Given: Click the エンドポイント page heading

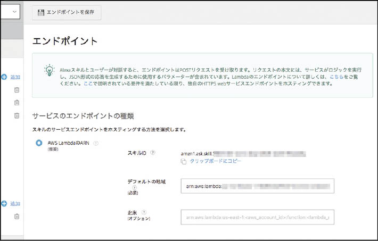Looking at the screenshot, I should [x=65, y=41].
